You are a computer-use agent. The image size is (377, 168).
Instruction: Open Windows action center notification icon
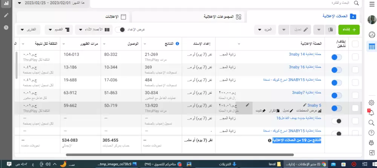coord(9,164)
